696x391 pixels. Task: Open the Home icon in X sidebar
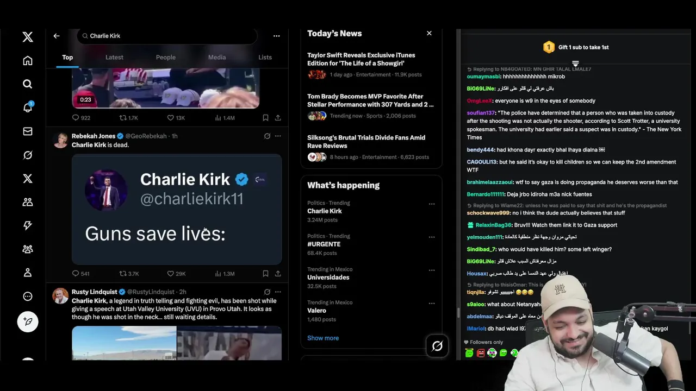click(28, 61)
